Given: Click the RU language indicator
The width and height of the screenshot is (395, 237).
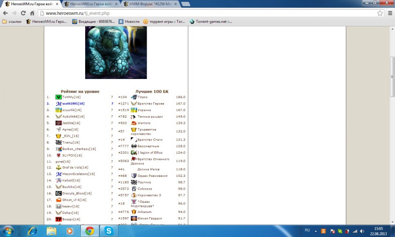Looking at the screenshot, I should pos(307,230).
